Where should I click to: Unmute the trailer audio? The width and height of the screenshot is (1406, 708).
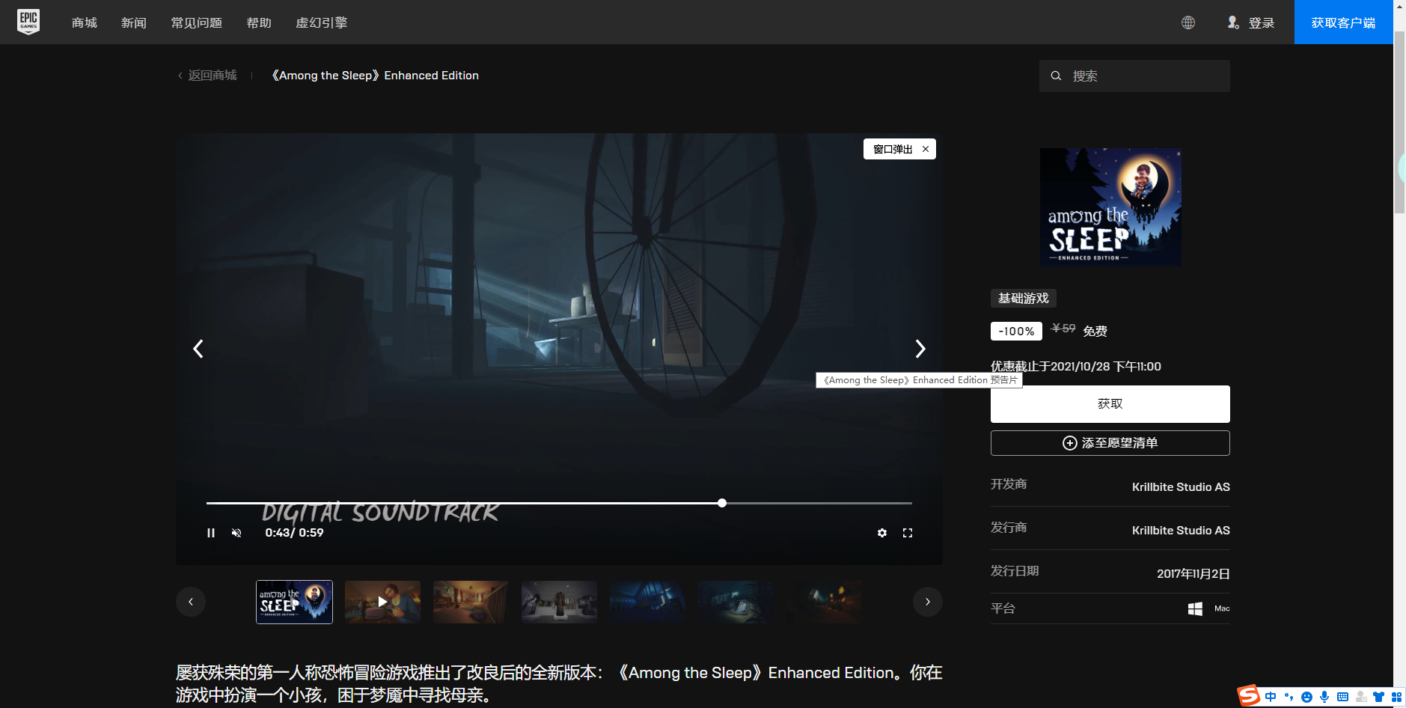(236, 532)
